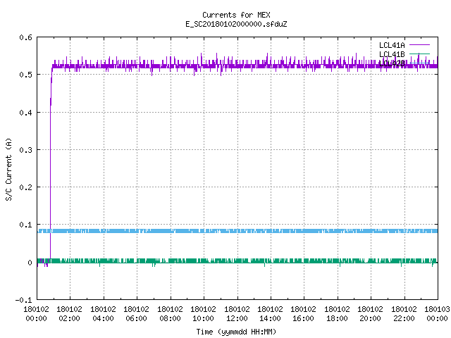Click the 180103 00:00 x-axis tick label
The height and width of the screenshot is (338, 451).
[437, 314]
